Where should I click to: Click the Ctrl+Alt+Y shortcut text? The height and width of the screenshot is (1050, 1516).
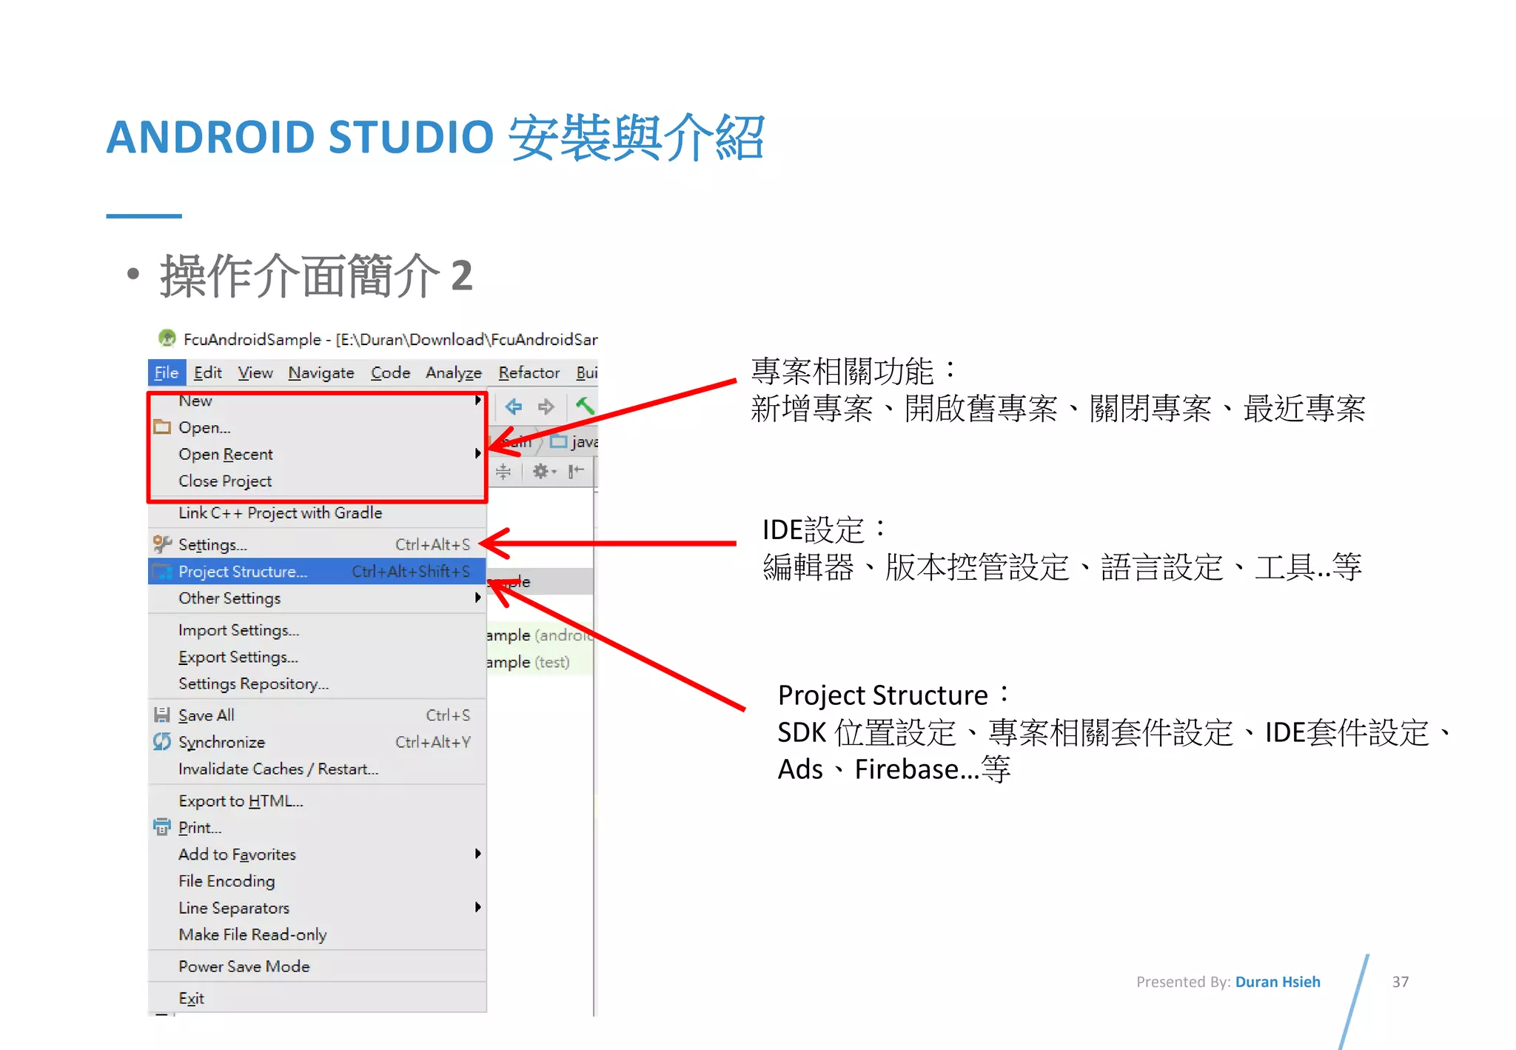[x=432, y=741]
